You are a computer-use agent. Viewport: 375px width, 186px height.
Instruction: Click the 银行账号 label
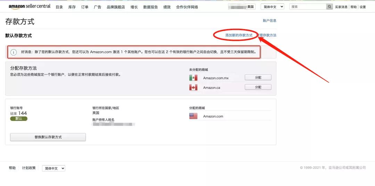(16, 108)
